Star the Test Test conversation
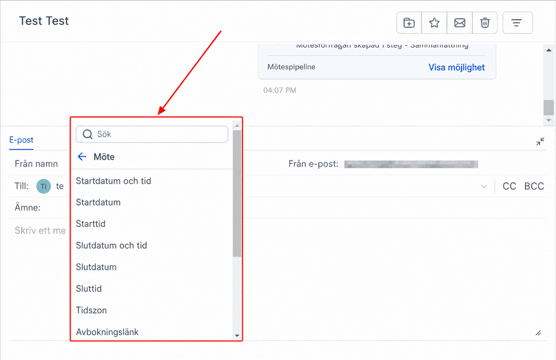The height and width of the screenshot is (360, 556). point(434,23)
